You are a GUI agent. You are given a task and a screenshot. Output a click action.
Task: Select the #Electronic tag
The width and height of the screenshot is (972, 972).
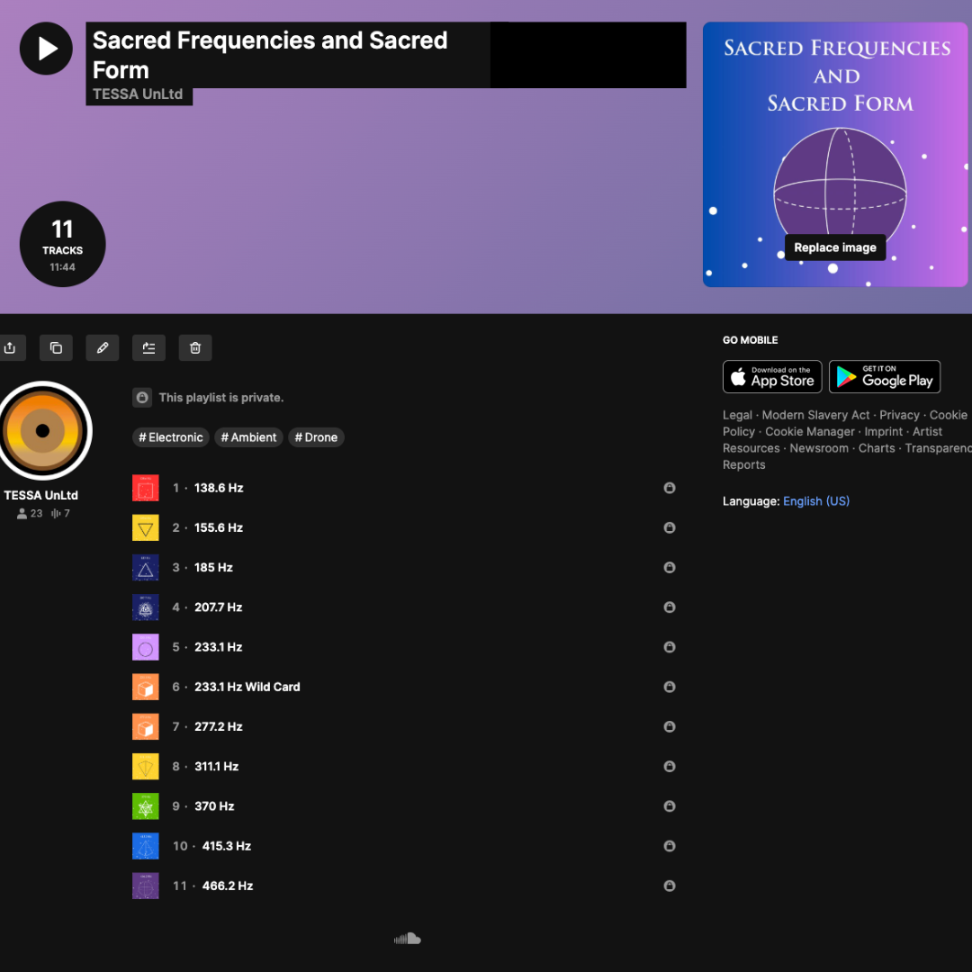point(170,437)
